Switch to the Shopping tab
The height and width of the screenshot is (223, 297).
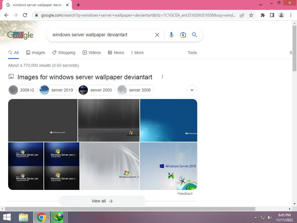click(64, 53)
